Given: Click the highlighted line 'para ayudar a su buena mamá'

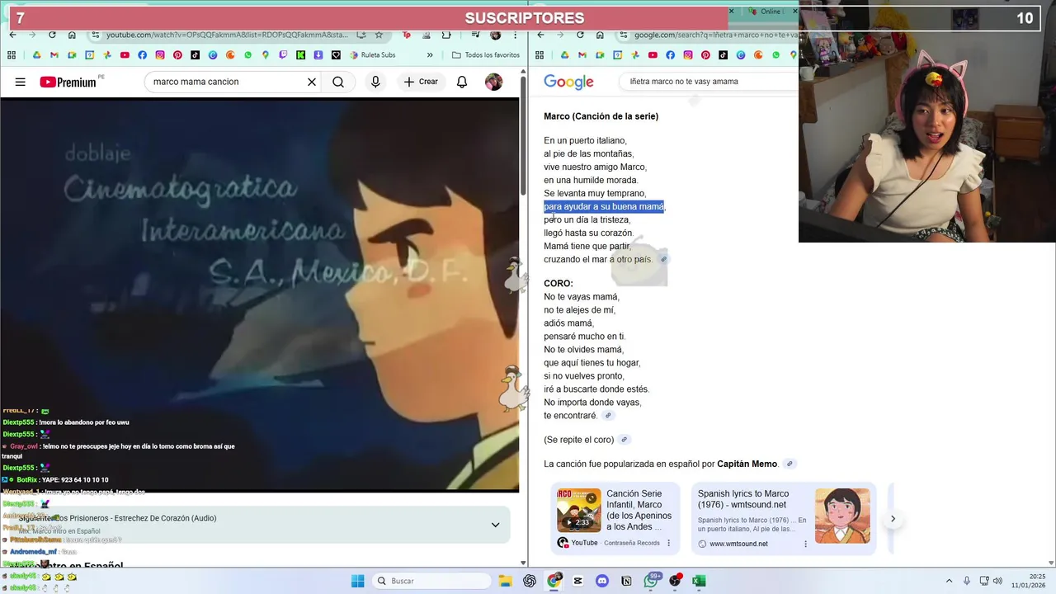Looking at the screenshot, I should [604, 206].
